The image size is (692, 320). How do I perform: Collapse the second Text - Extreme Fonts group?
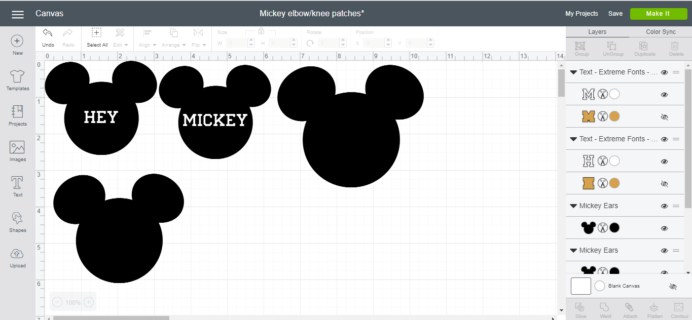pyautogui.click(x=573, y=139)
